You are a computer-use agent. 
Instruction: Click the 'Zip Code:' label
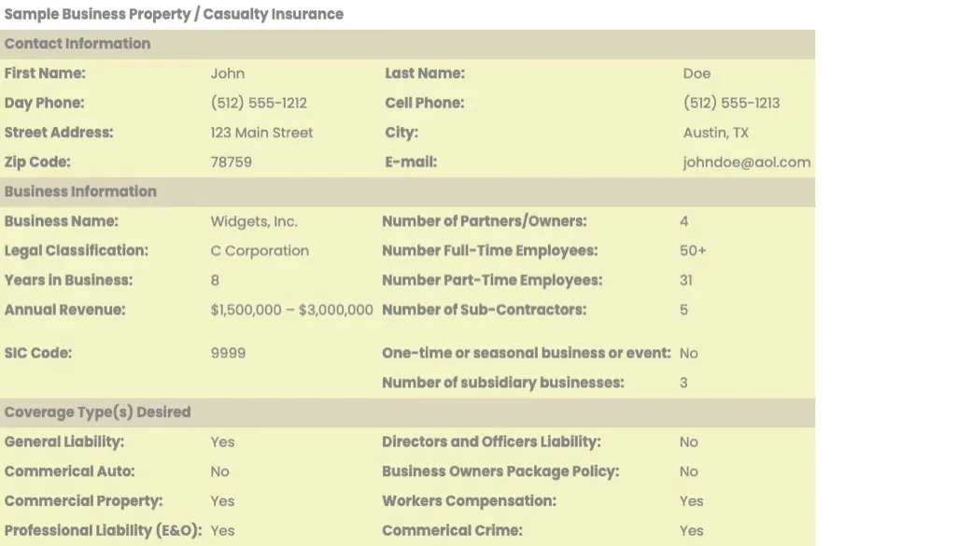pos(37,162)
